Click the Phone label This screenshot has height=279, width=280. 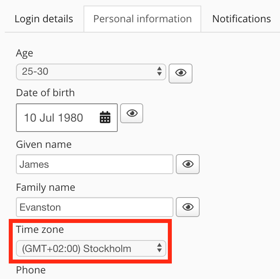pyautogui.click(x=31, y=270)
